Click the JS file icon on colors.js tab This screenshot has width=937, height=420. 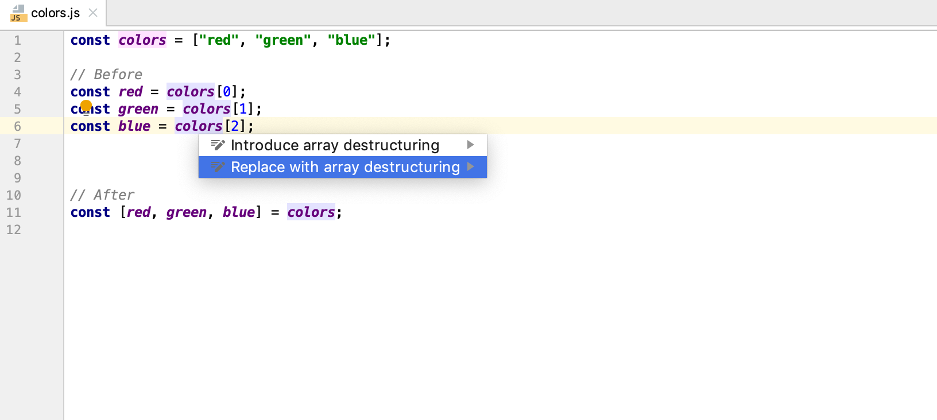pos(18,13)
